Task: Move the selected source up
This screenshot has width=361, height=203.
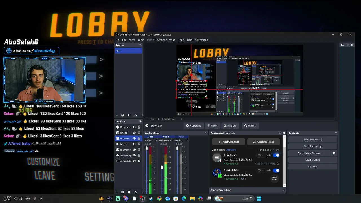Action: (135, 192)
